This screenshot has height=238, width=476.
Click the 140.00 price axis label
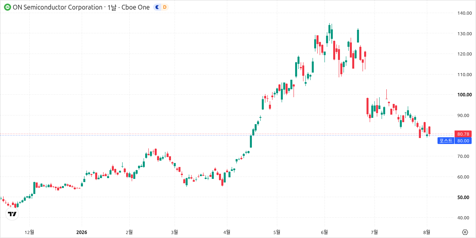coord(464,13)
